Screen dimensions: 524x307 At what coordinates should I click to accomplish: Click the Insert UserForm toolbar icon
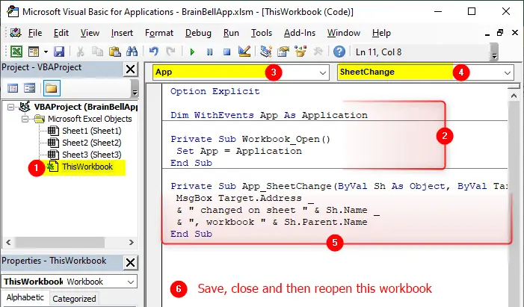[34, 52]
